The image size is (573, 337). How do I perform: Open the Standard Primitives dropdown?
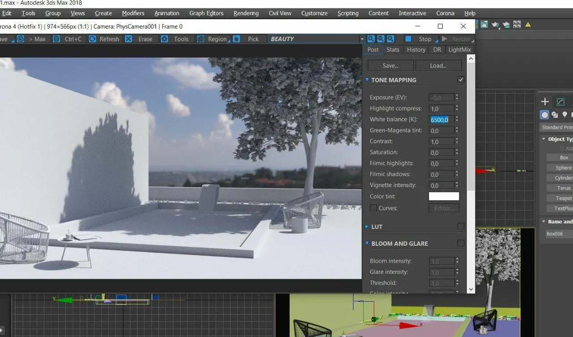click(x=557, y=128)
